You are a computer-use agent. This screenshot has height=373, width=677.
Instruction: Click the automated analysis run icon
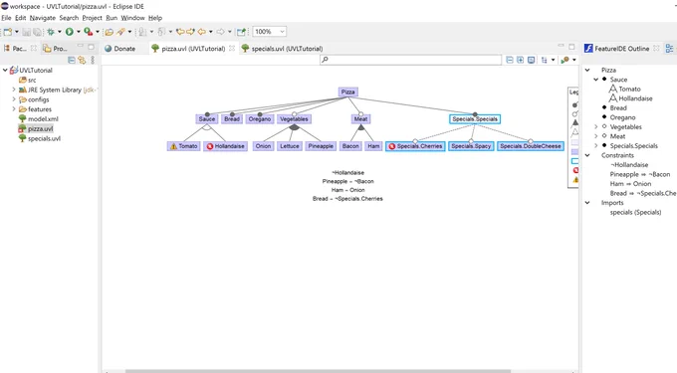(x=564, y=60)
